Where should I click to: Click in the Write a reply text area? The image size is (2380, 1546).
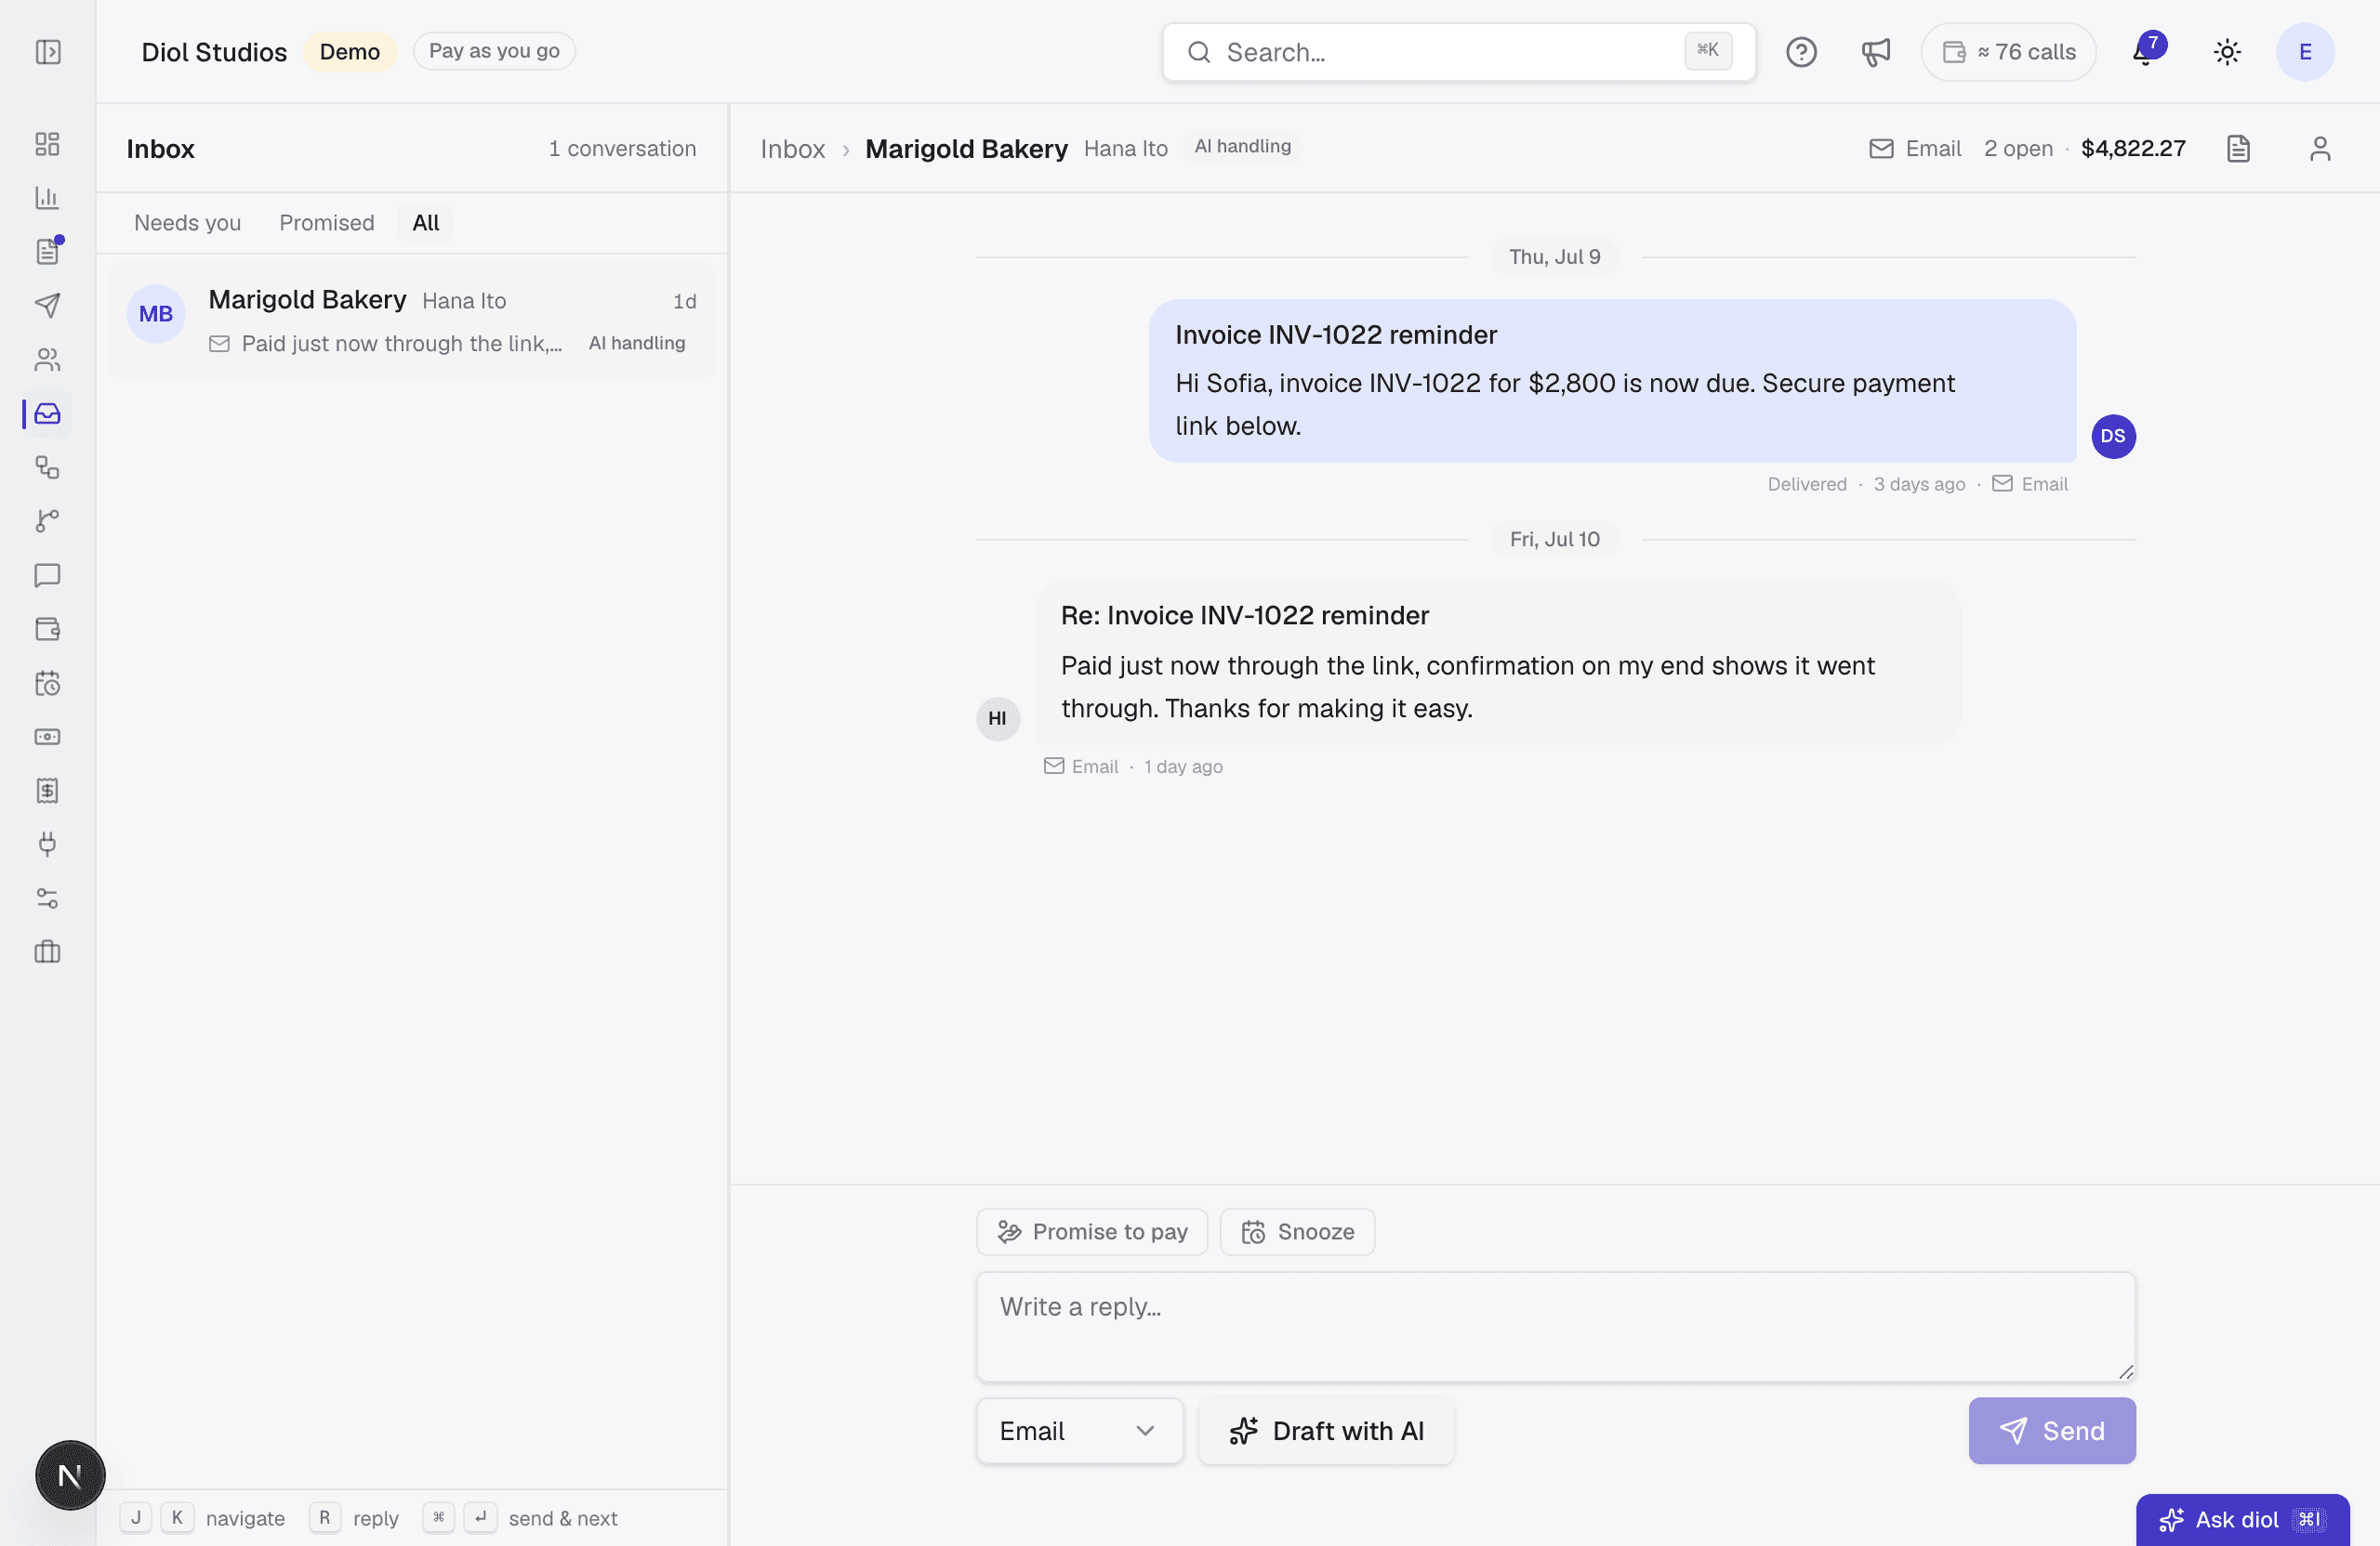[1555, 1326]
